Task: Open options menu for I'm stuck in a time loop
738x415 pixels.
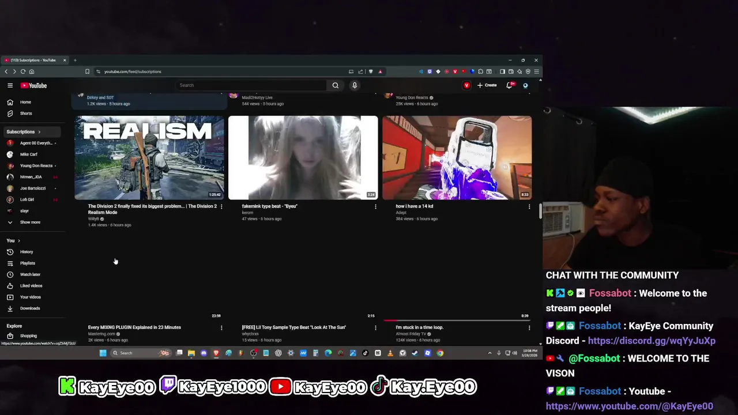Action: tap(529, 327)
